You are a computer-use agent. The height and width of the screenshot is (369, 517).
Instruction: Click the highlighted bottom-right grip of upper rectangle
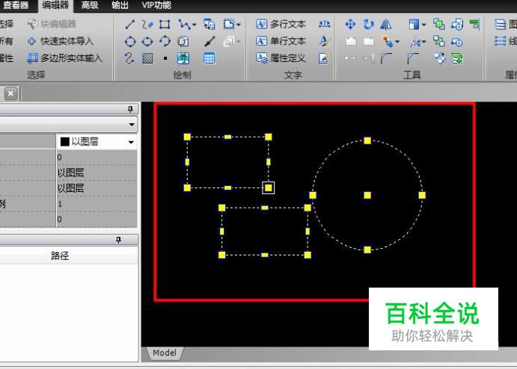269,188
